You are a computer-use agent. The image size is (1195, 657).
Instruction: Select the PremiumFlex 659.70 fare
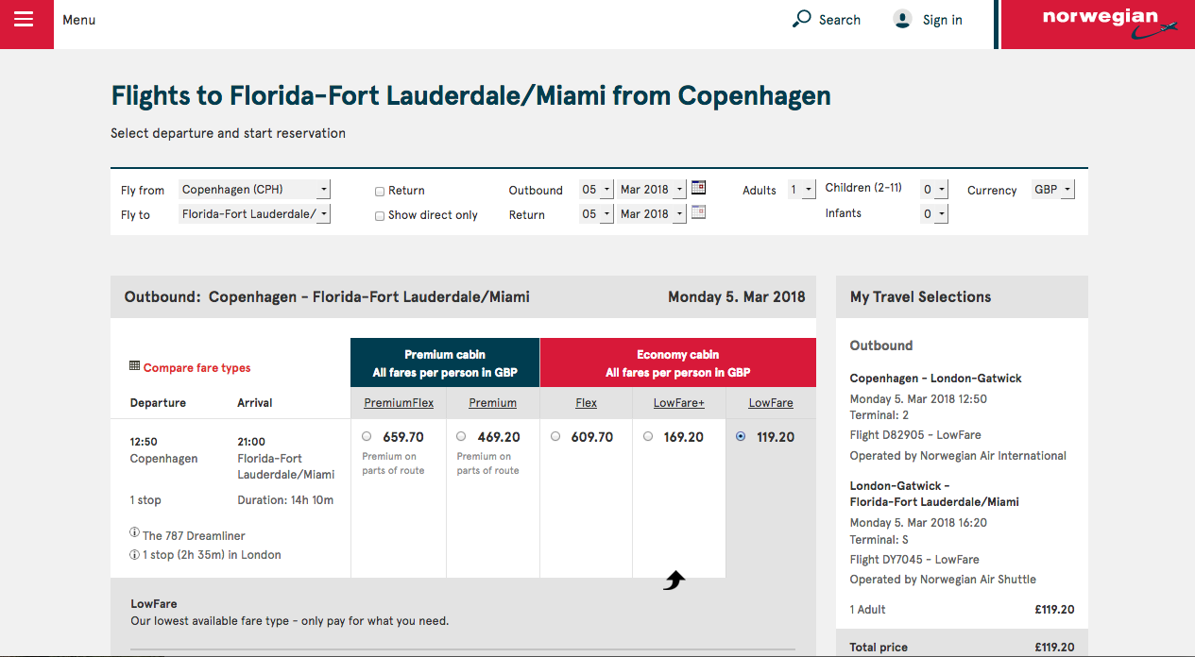[367, 436]
